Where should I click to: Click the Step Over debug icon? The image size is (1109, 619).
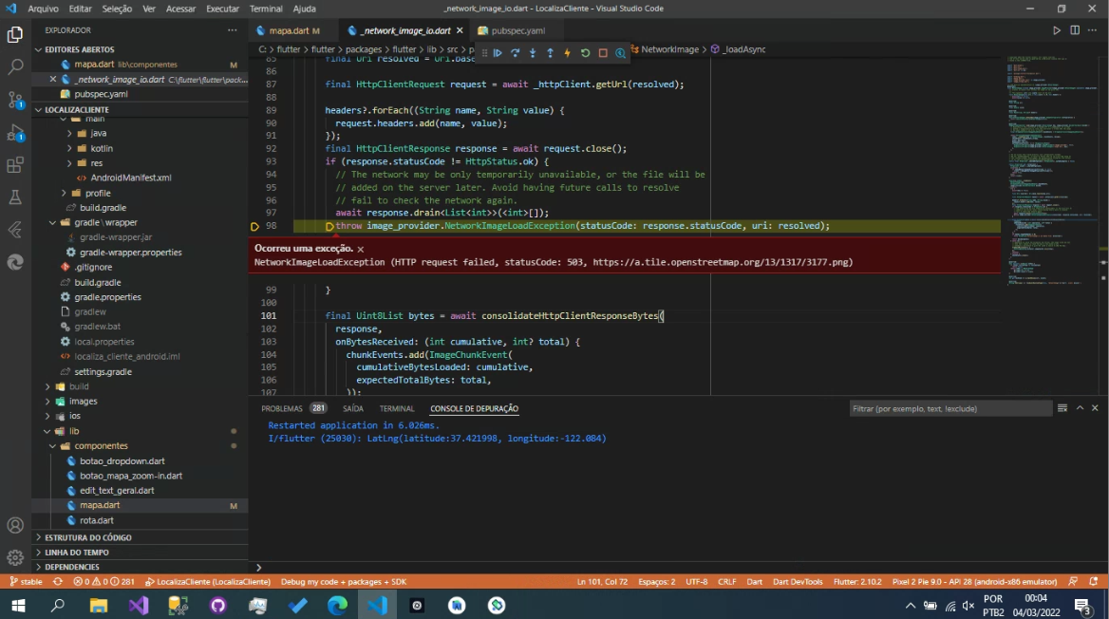(x=515, y=52)
